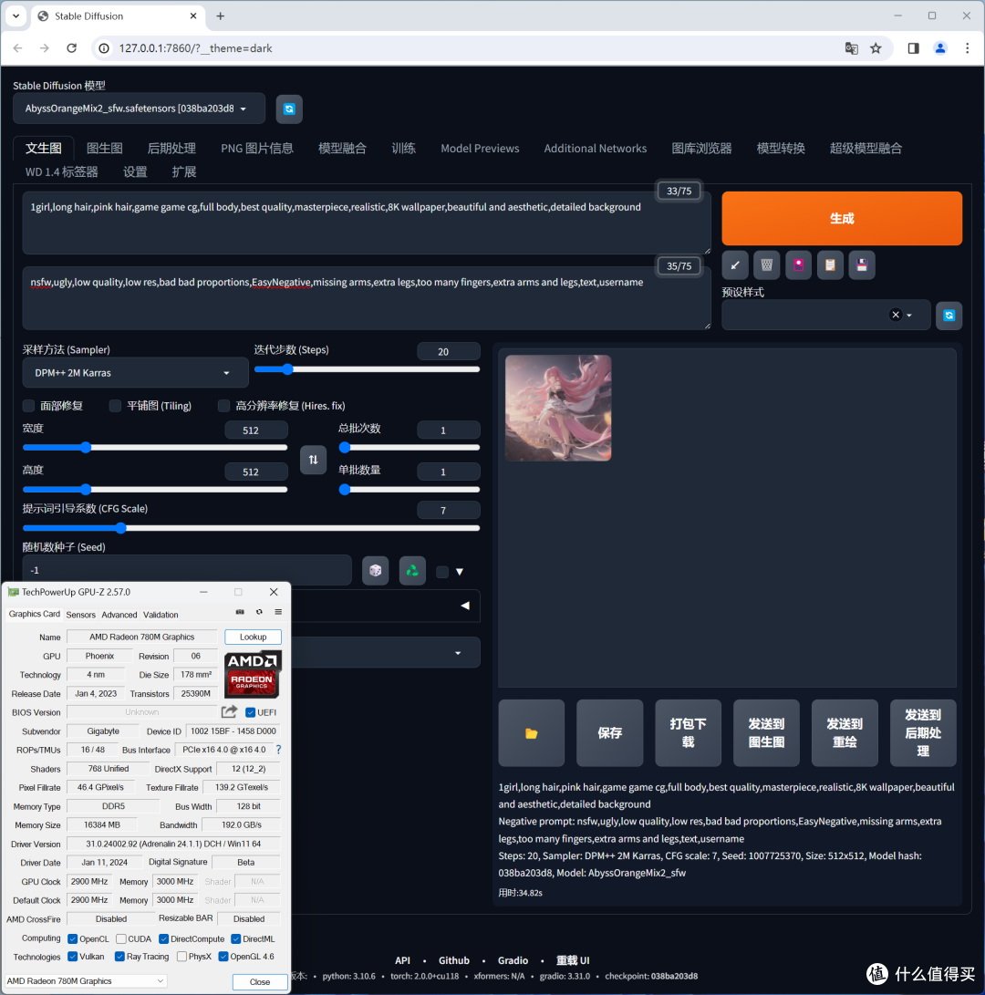
Task: Click the 发送到图生图 button
Action: coord(766,733)
